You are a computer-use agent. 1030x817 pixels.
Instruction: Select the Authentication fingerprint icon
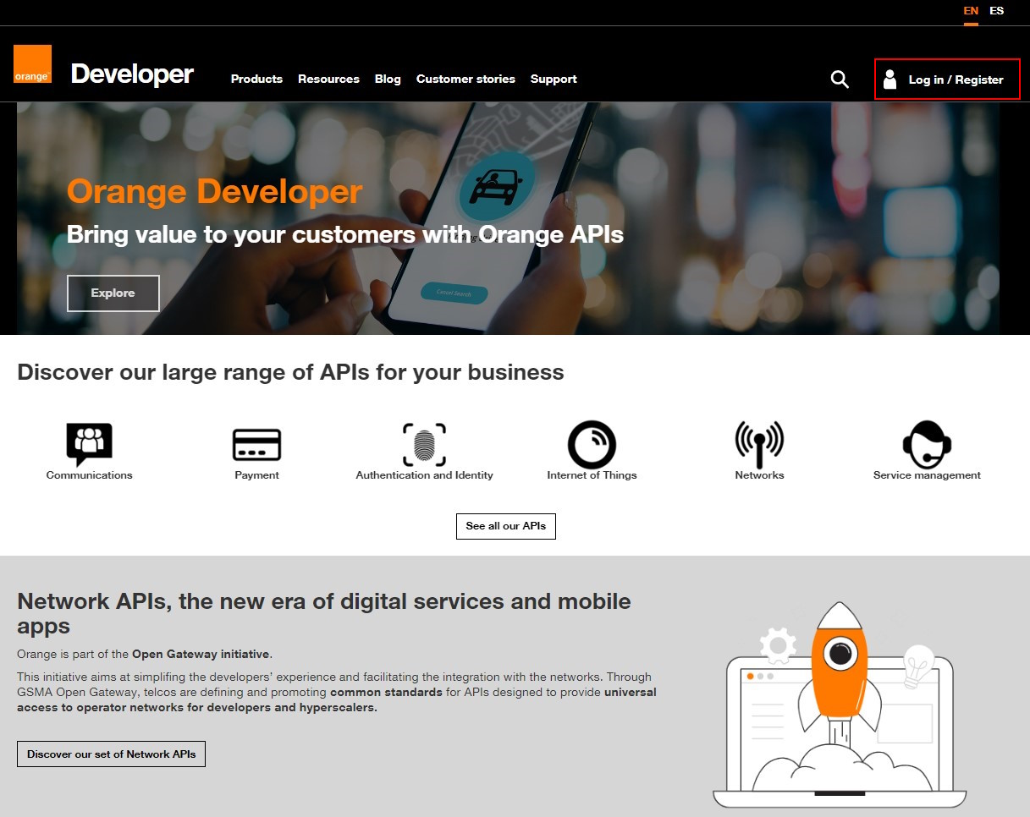click(x=424, y=444)
